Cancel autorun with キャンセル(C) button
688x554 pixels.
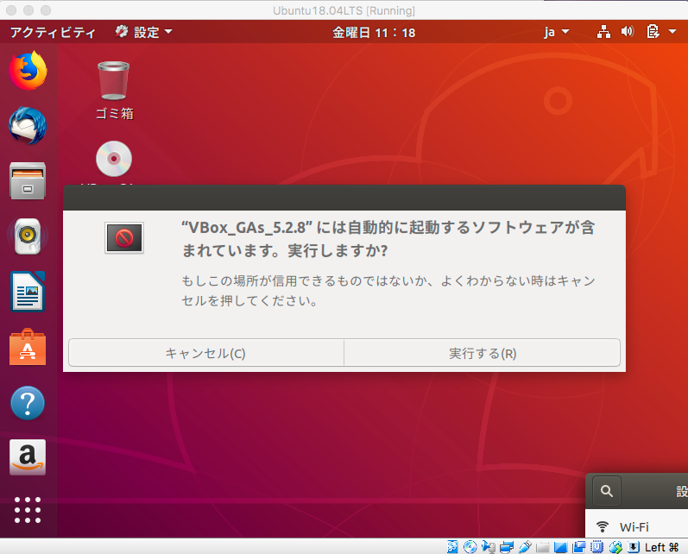coord(205,353)
